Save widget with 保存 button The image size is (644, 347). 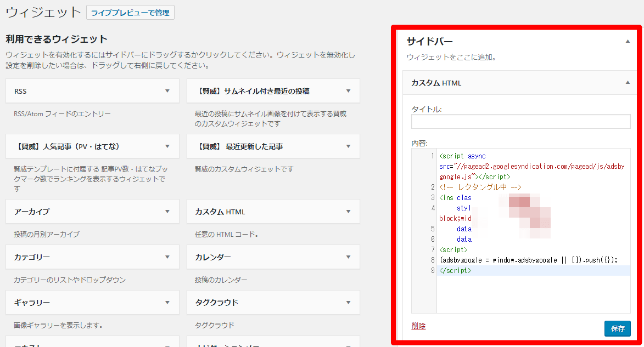click(x=617, y=328)
